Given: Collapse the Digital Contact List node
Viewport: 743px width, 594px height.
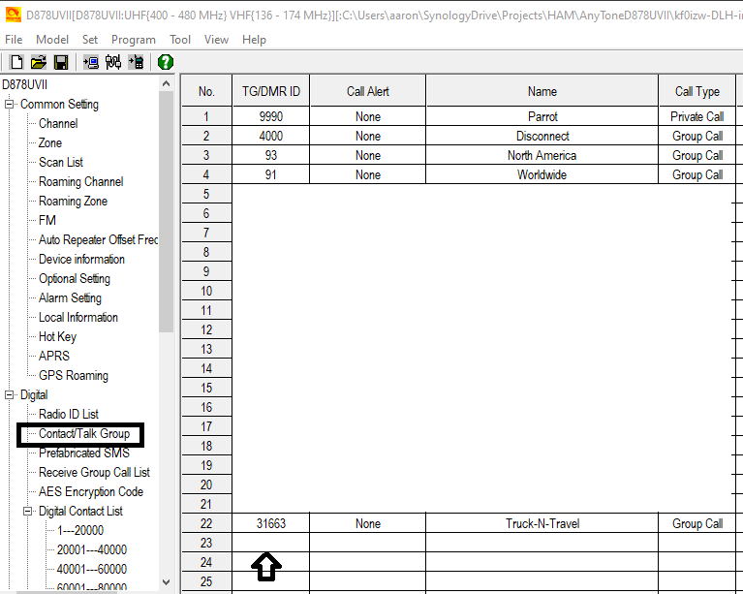Looking at the screenshot, I should click(28, 512).
